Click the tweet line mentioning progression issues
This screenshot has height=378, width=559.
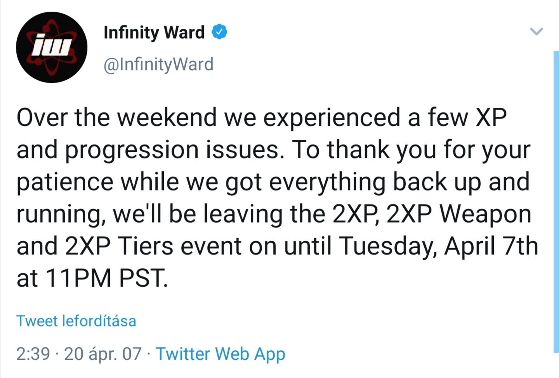[273, 149]
